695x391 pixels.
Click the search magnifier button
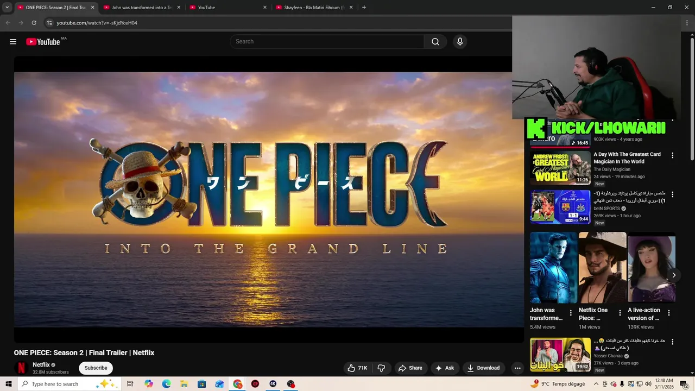(x=435, y=42)
